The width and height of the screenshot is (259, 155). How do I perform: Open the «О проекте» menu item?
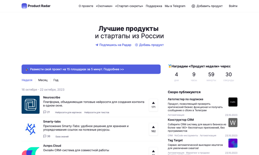(86, 6)
